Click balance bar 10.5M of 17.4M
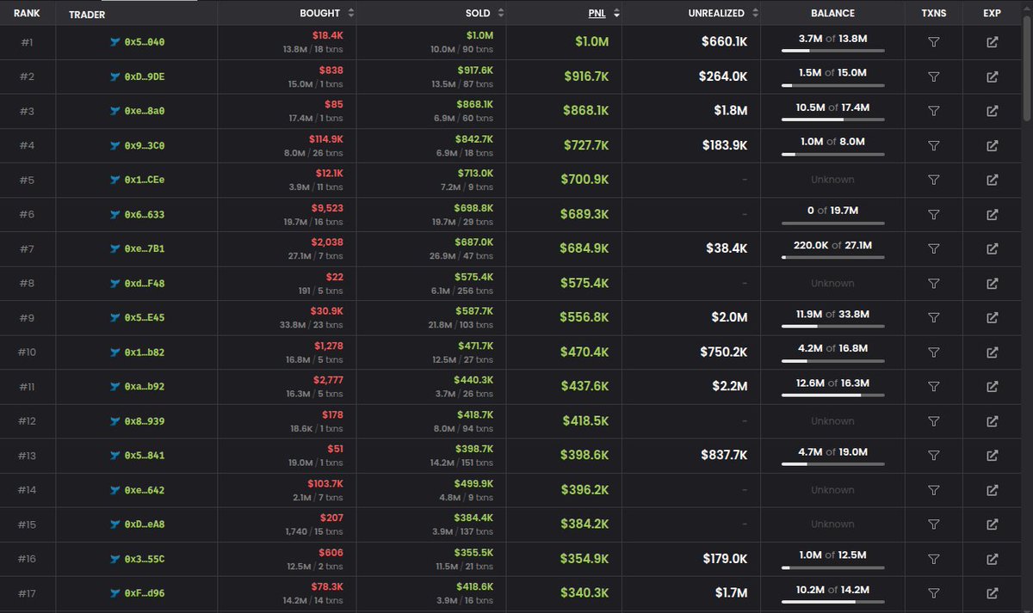 (832, 120)
